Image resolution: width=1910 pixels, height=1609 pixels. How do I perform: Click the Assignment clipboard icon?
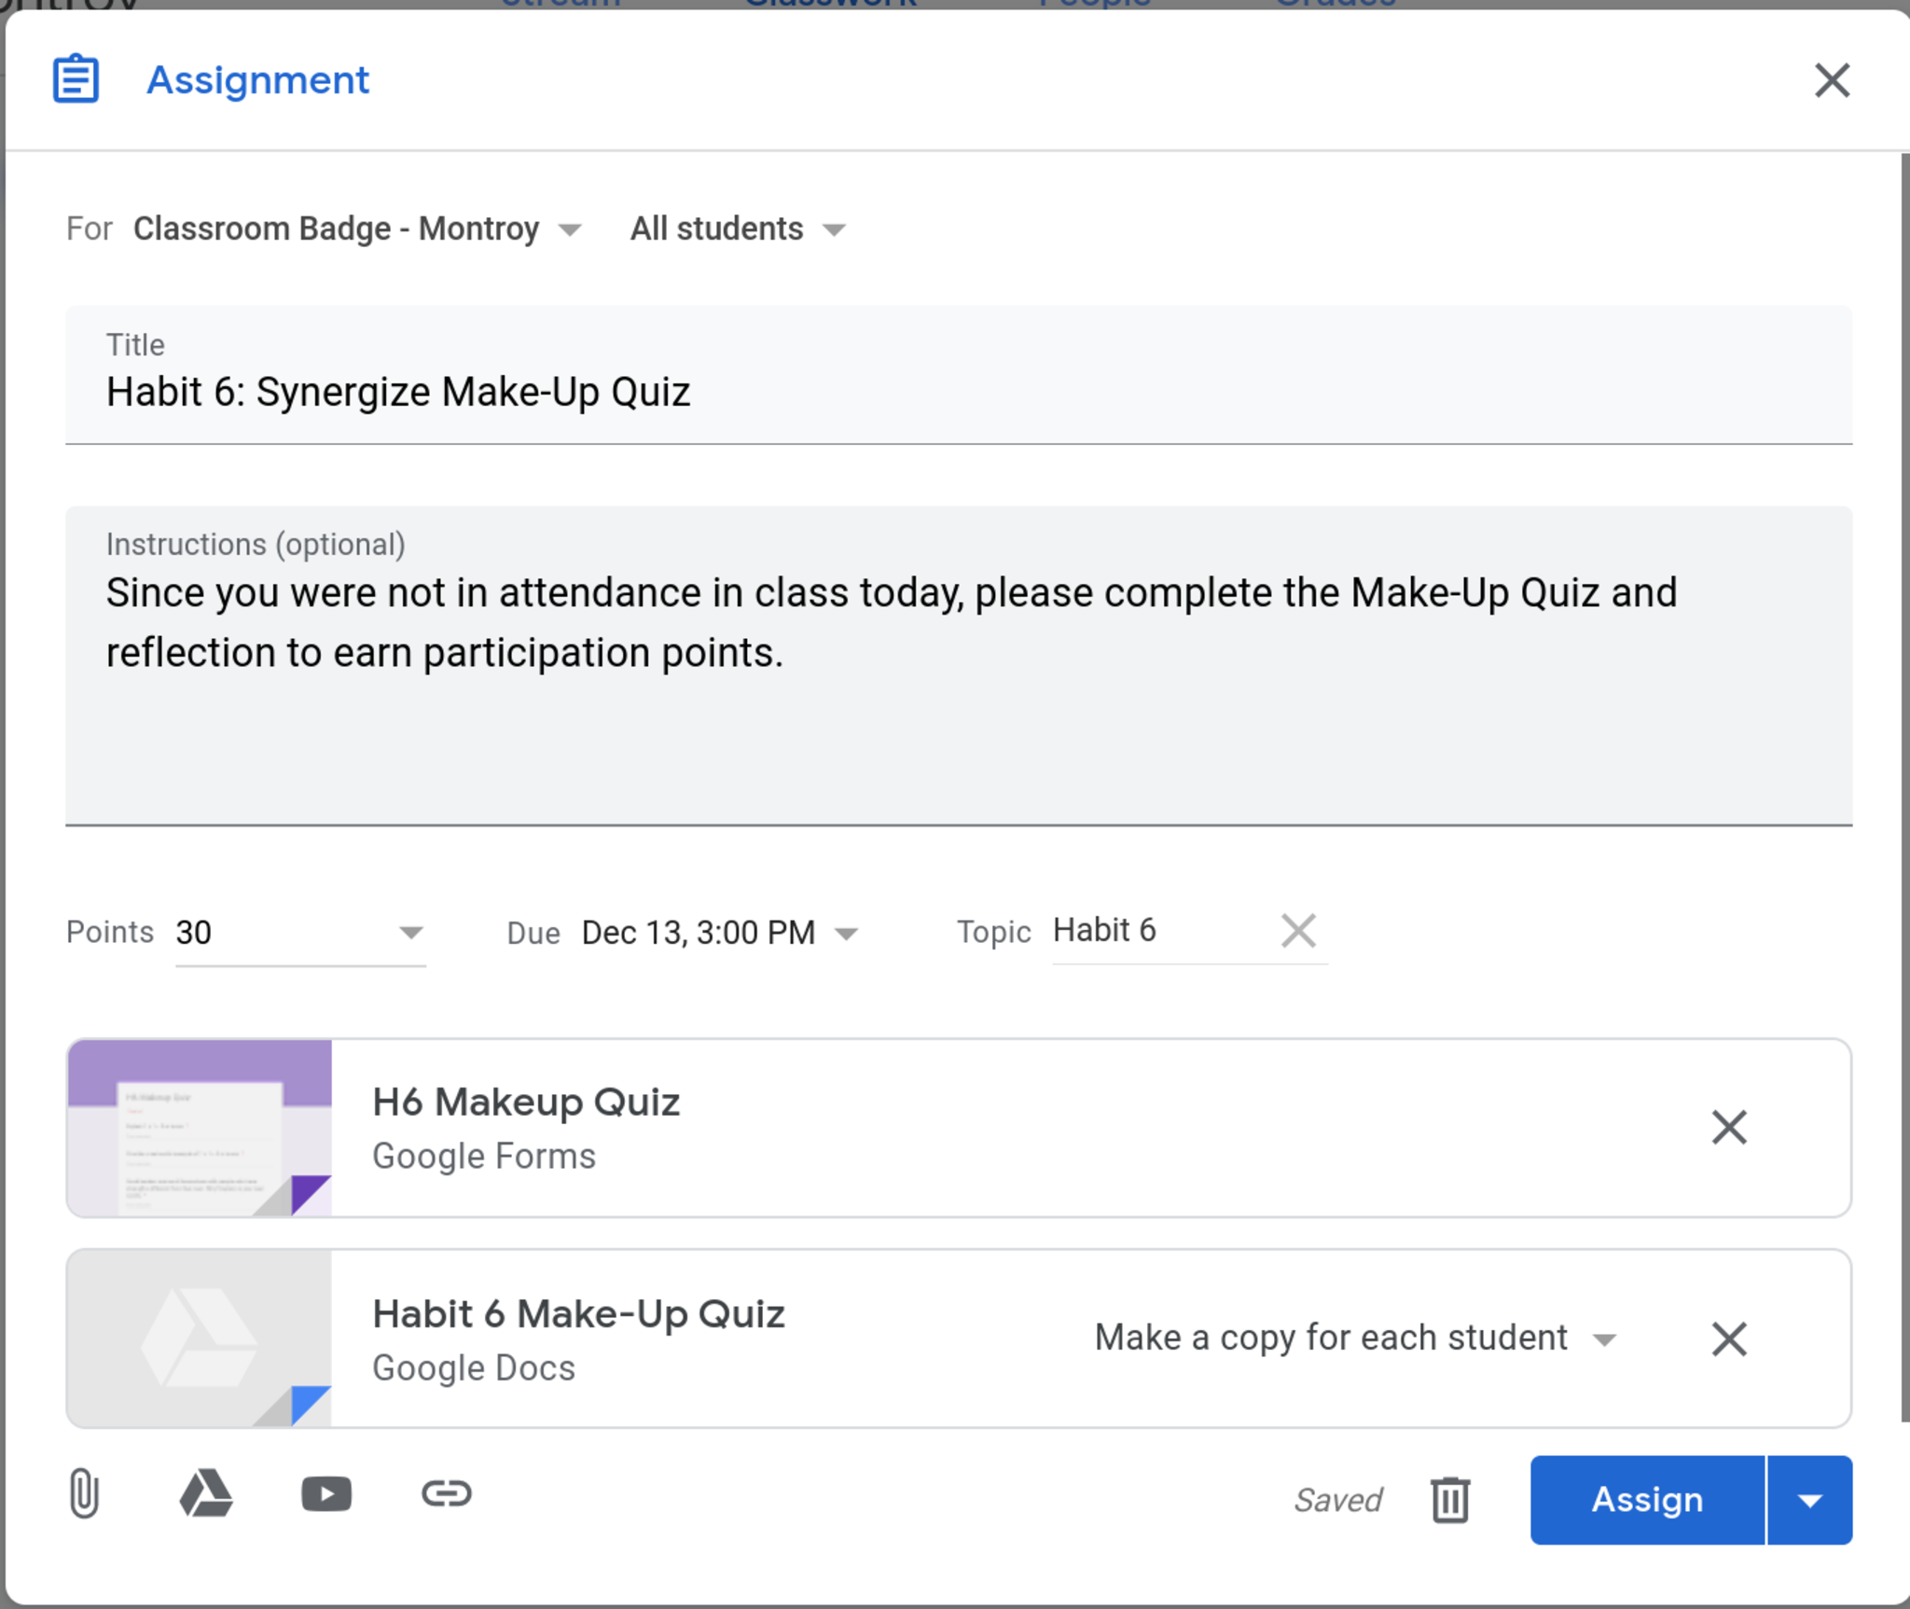pyautogui.click(x=76, y=79)
